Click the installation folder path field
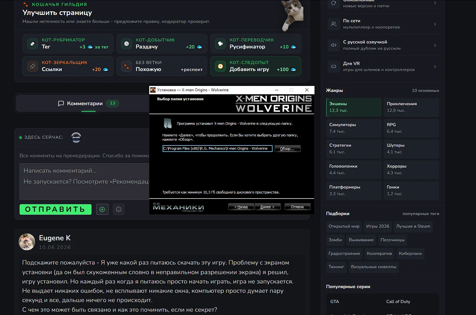476x315 pixels. 218,149
